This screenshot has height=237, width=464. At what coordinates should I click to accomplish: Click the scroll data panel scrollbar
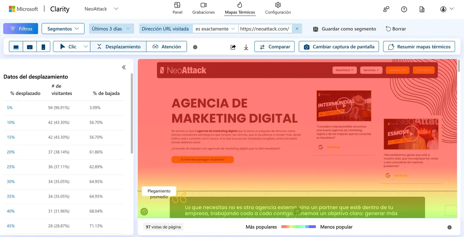click(132, 113)
